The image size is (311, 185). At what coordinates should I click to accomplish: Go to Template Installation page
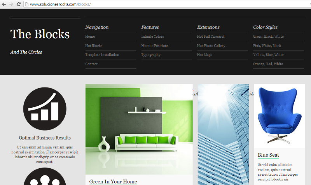click(x=102, y=55)
